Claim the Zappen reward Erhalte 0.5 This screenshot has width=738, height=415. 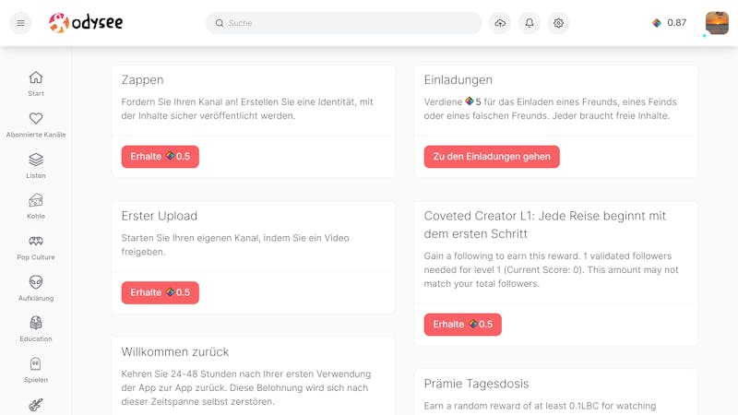click(160, 156)
